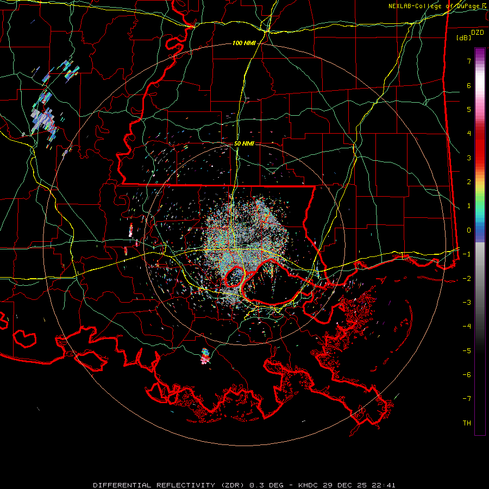This screenshot has width=489, height=489.
Task: Click the 1 value on the color scale
Action: 469,206
